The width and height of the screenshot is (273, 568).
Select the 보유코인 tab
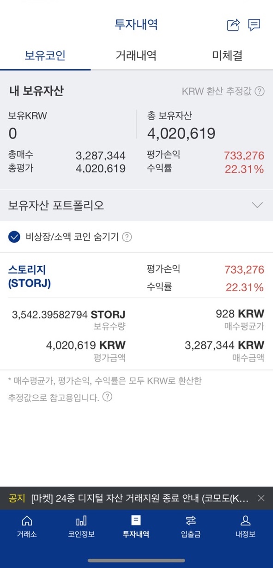click(x=45, y=56)
